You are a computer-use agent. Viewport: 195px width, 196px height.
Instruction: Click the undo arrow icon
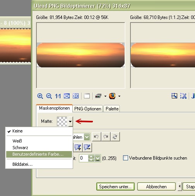pyautogui.click(x=96, y=137)
